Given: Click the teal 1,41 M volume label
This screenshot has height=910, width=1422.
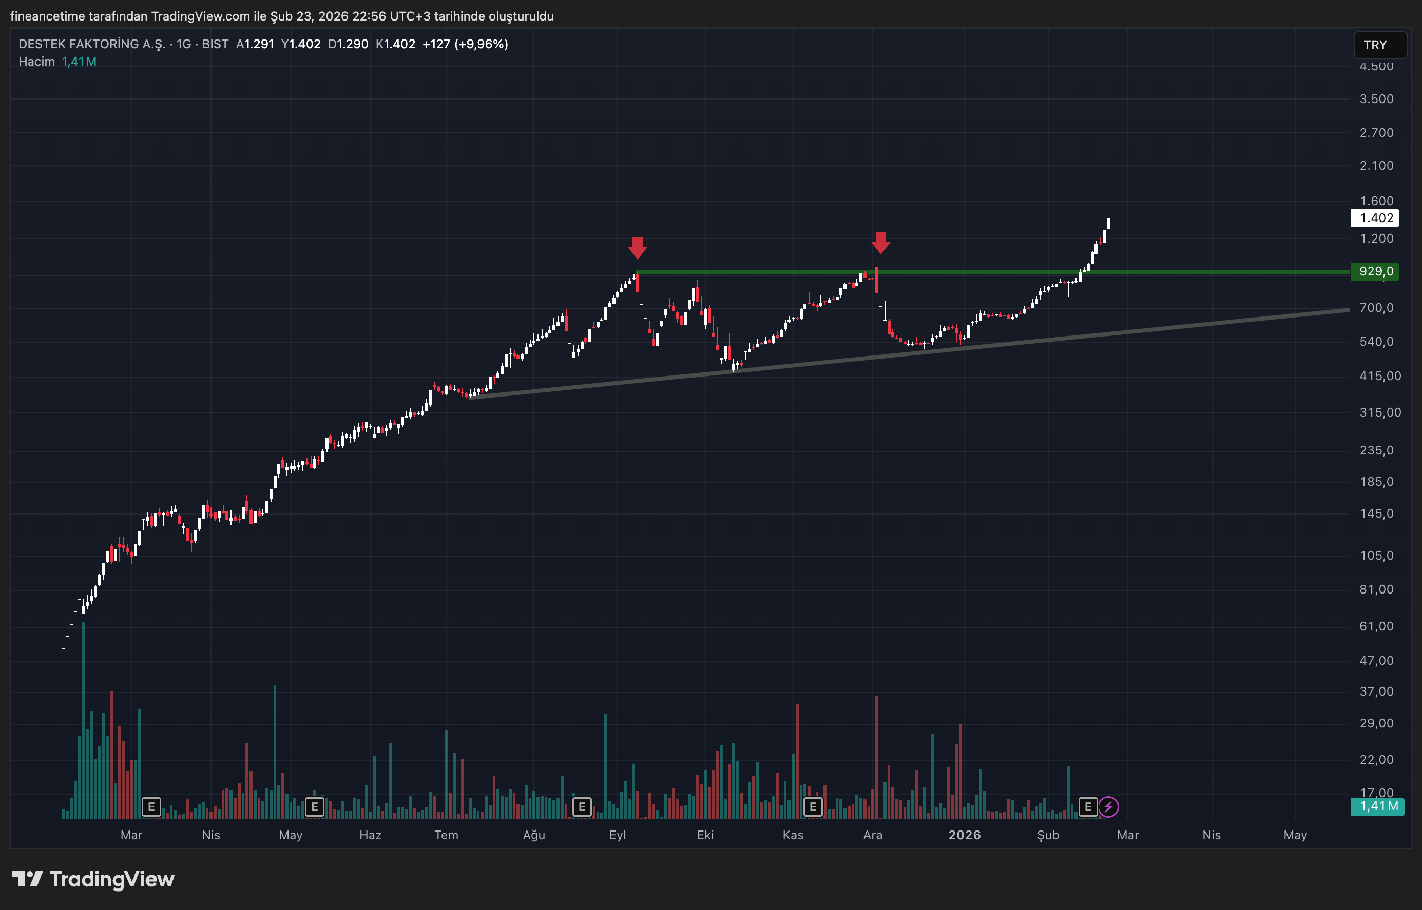Looking at the screenshot, I should pyautogui.click(x=1378, y=806).
